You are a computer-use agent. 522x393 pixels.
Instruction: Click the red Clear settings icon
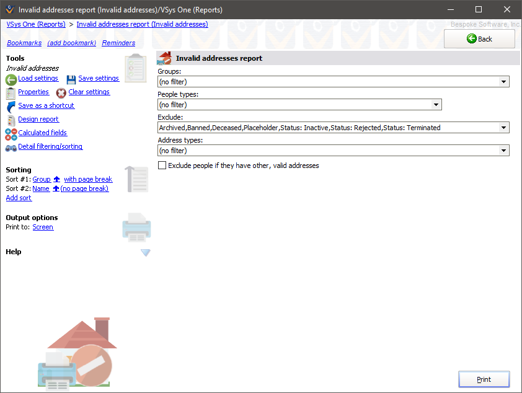61,92
